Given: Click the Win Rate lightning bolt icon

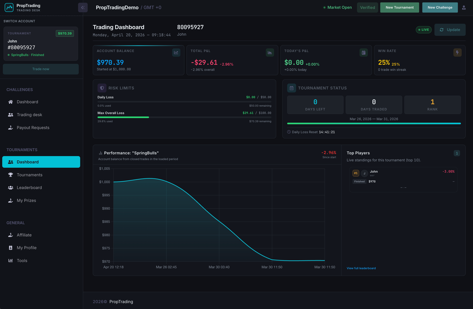Looking at the screenshot, I should point(457,53).
